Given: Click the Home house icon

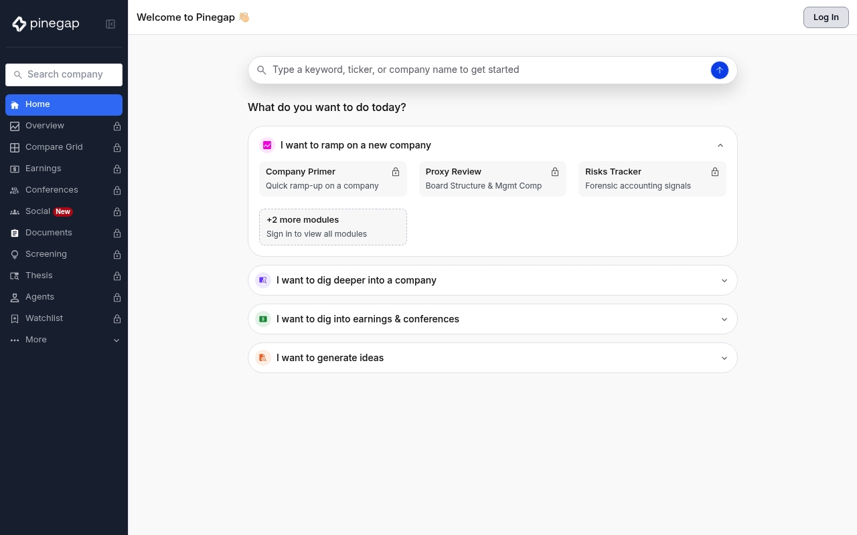Looking at the screenshot, I should [x=15, y=105].
